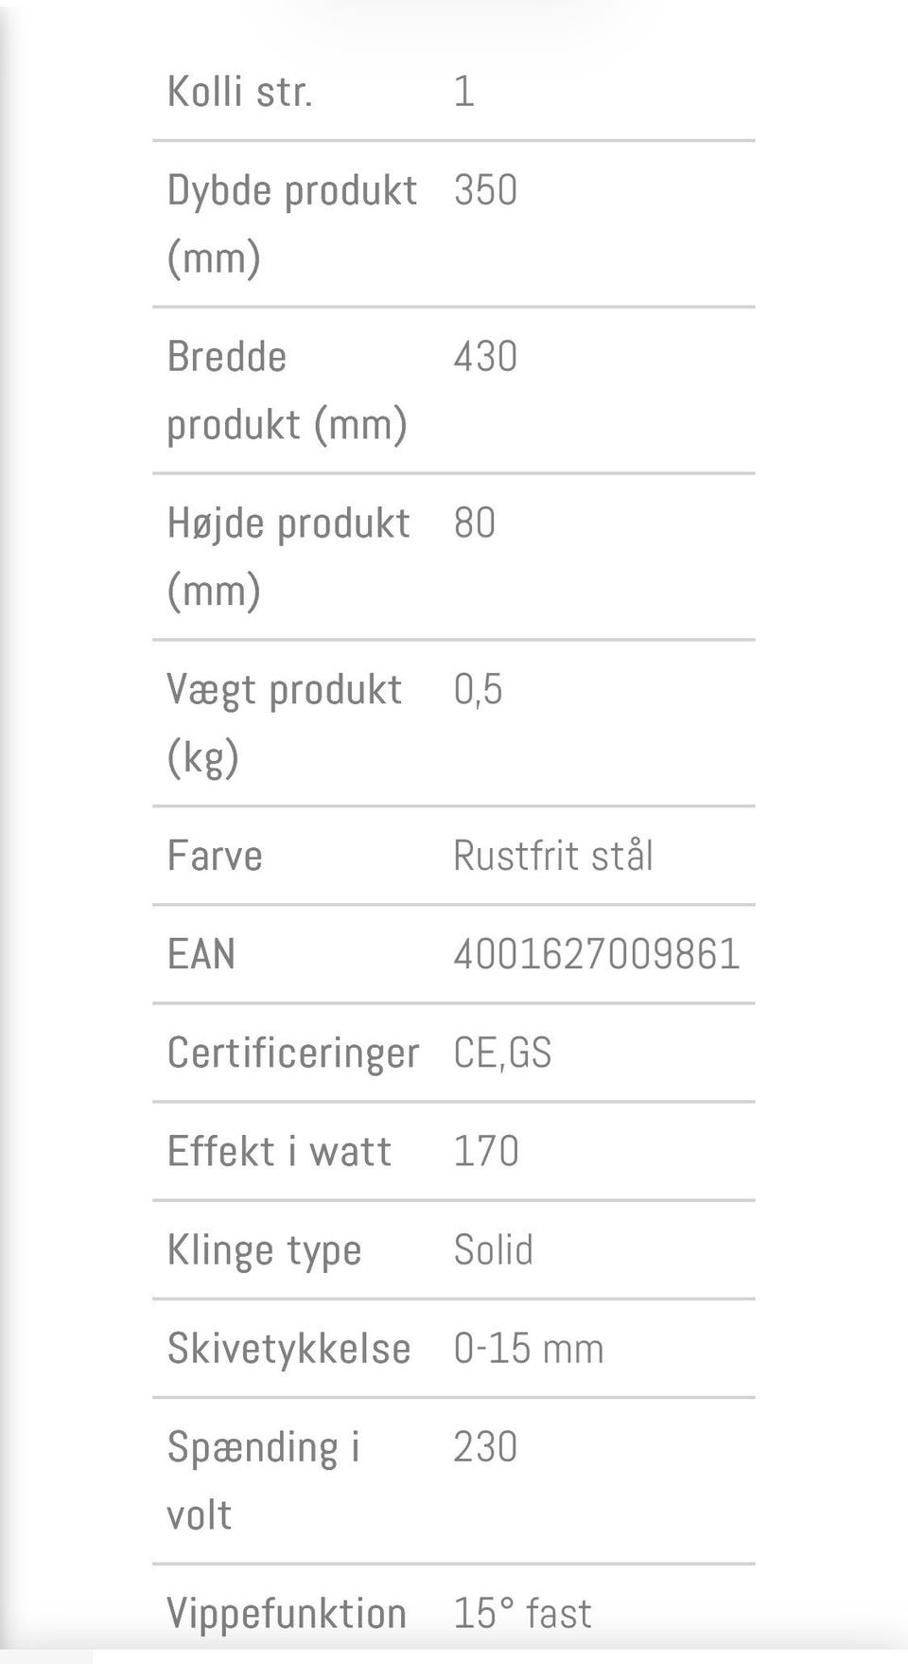Tap the depth value 350
Viewport: 908px width, 1664px height.
[485, 190]
